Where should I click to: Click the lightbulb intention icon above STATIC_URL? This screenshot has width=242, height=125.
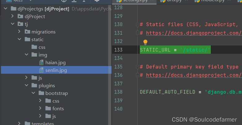pyautogui.click(x=145, y=42)
